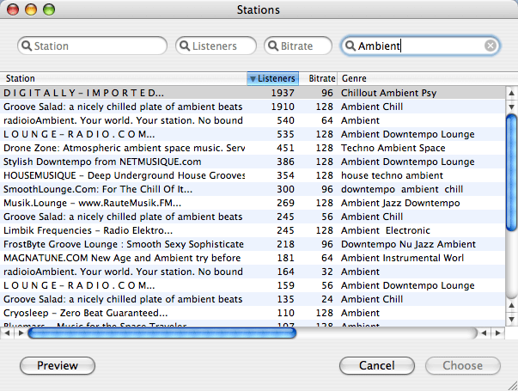The width and height of the screenshot is (518, 391).
Task: Select Groove Salad row with 245 listeners
Action: coord(253,217)
